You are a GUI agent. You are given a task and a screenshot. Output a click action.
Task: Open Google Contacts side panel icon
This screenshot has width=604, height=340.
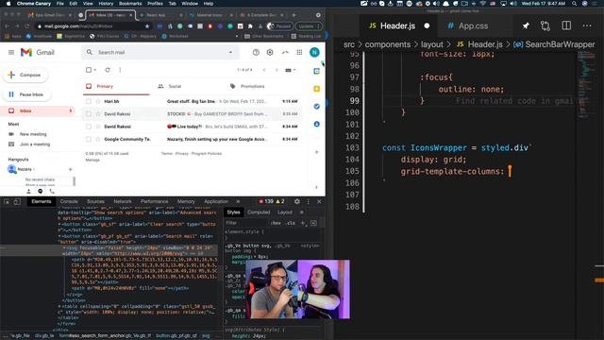pyautogui.click(x=317, y=124)
